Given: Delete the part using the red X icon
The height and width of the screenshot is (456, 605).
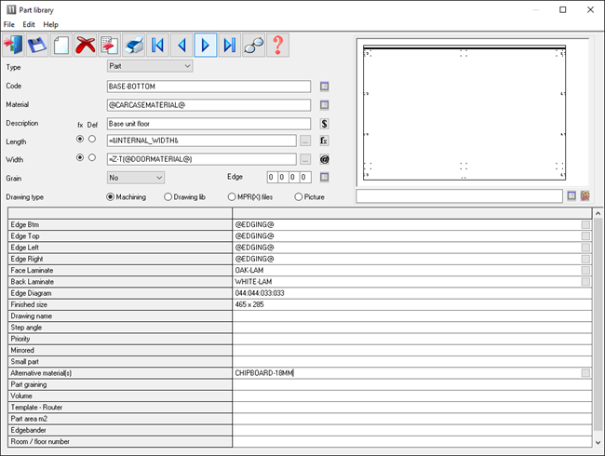Looking at the screenshot, I should pyautogui.click(x=86, y=45).
